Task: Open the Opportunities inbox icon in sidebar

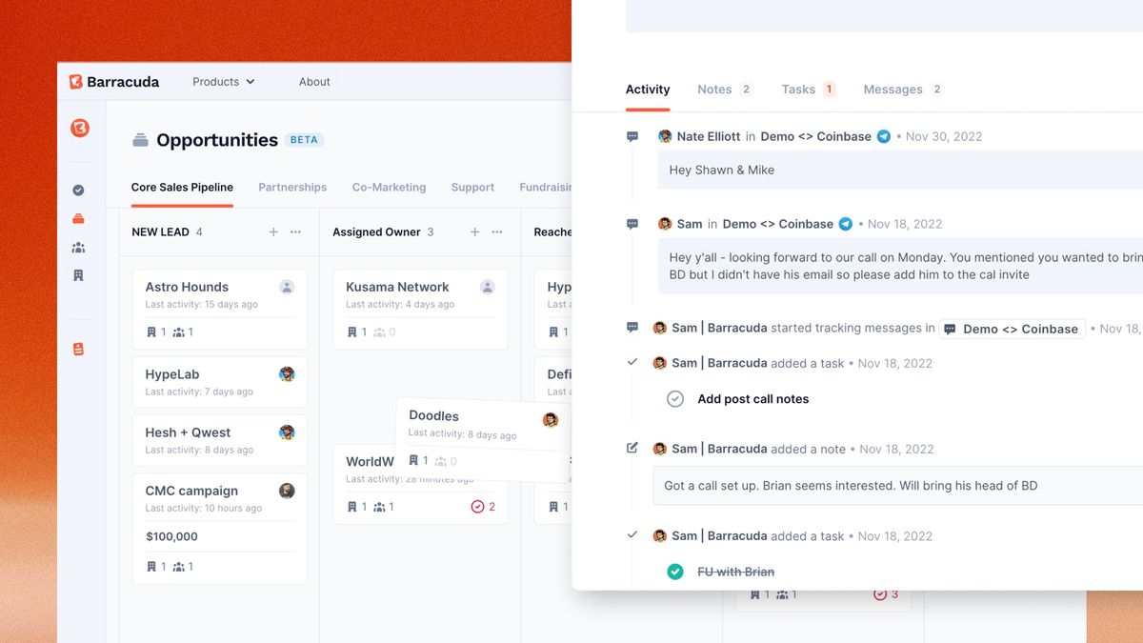Action: tap(79, 217)
